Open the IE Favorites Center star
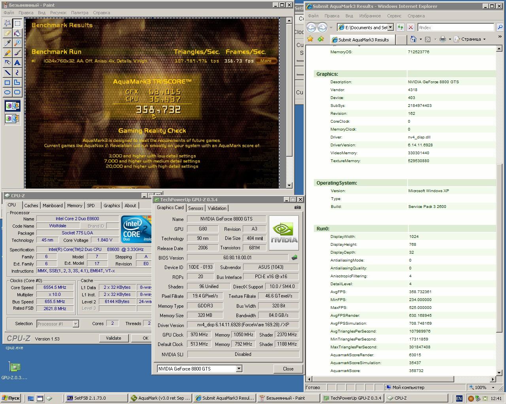 point(310,39)
